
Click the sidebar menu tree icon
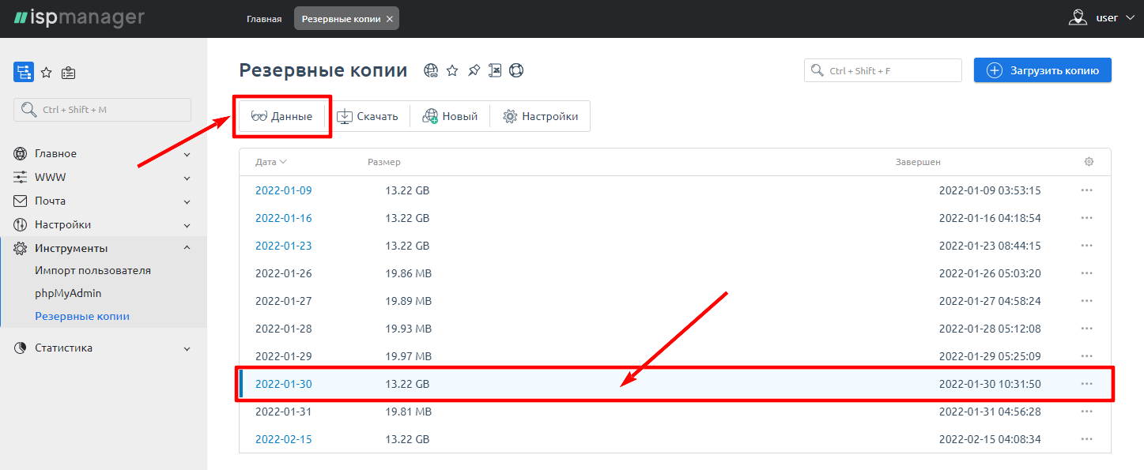click(x=24, y=73)
